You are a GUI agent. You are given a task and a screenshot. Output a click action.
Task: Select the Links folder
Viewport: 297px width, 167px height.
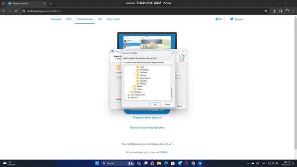142,67
